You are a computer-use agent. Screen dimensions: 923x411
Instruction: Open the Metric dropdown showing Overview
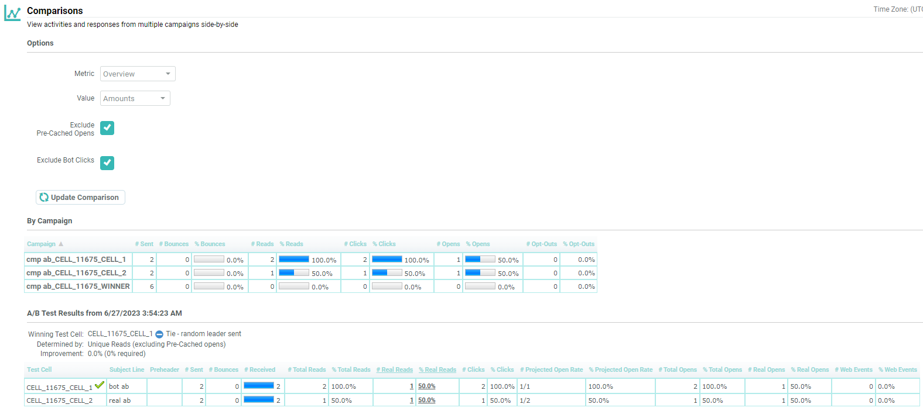point(138,74)
